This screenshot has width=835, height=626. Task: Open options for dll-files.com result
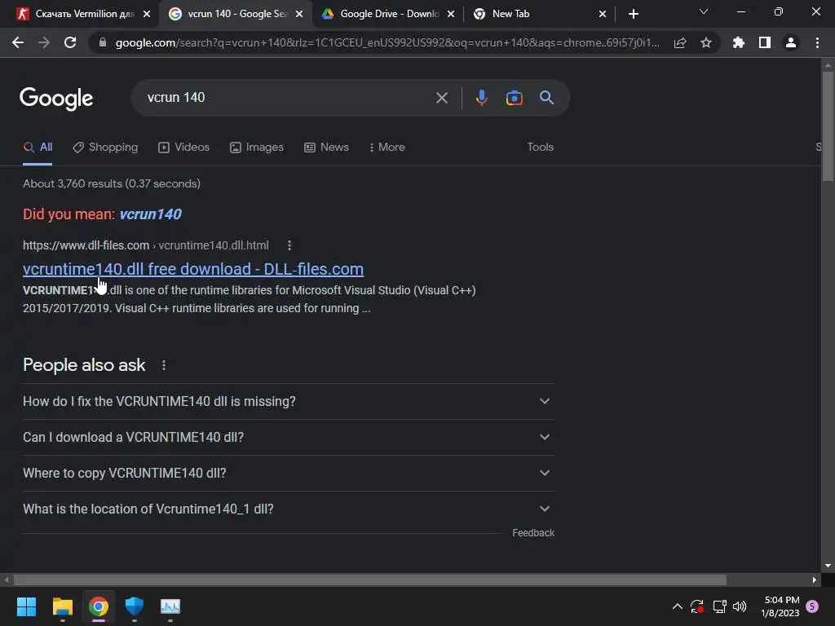tap(289, 245)
